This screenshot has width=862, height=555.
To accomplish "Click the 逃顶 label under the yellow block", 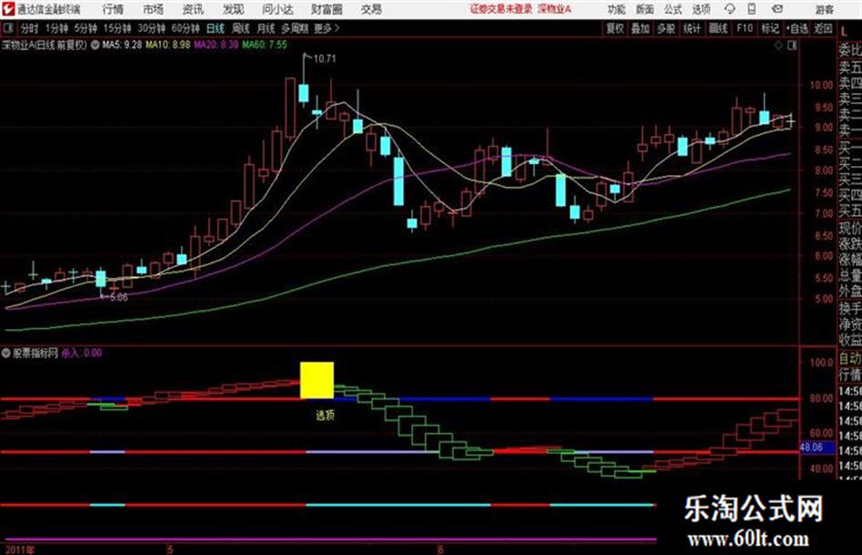I will point(325,416).
